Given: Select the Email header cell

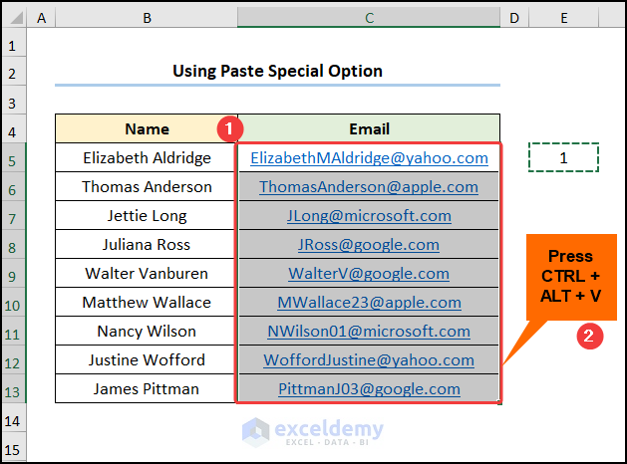Looking at the screenshot, I should click(369, 128).
